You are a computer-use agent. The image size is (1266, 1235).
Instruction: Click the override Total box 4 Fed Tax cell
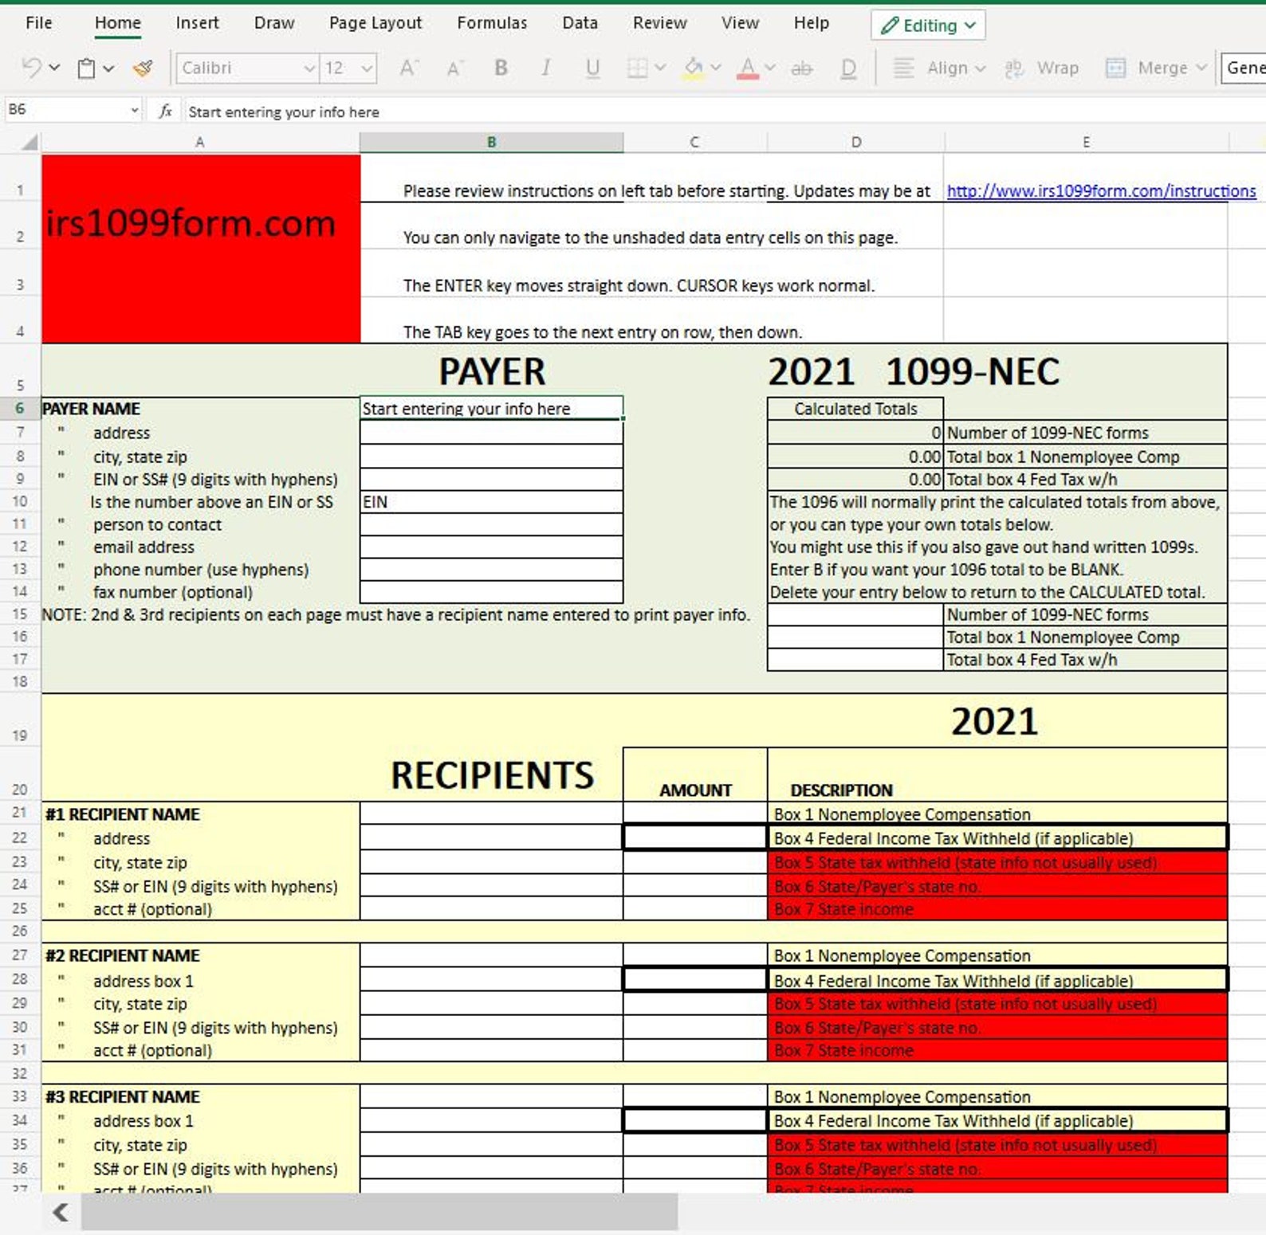[x=855, y=660]
